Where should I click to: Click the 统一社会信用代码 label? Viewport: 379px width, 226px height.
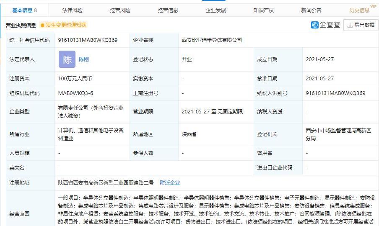point(29,40)
